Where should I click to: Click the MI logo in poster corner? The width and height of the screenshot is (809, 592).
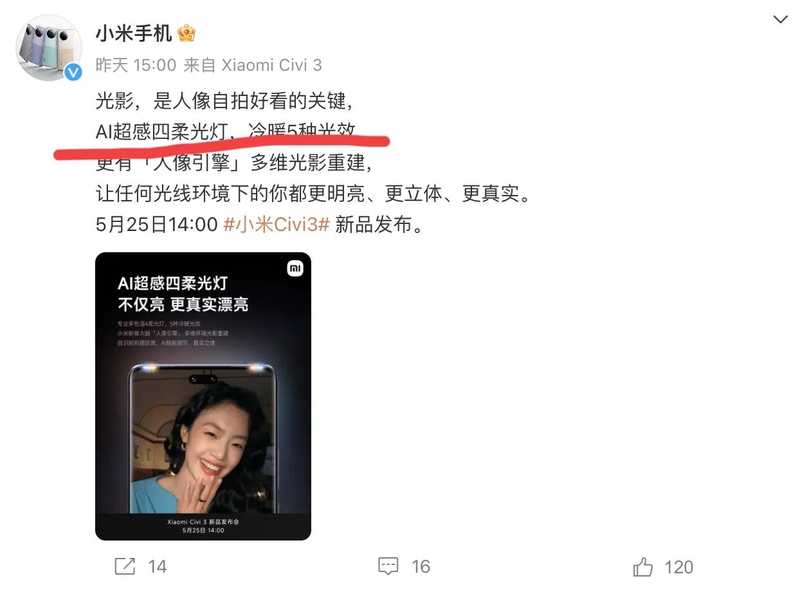pyautogui.click(x=295, y=268)
